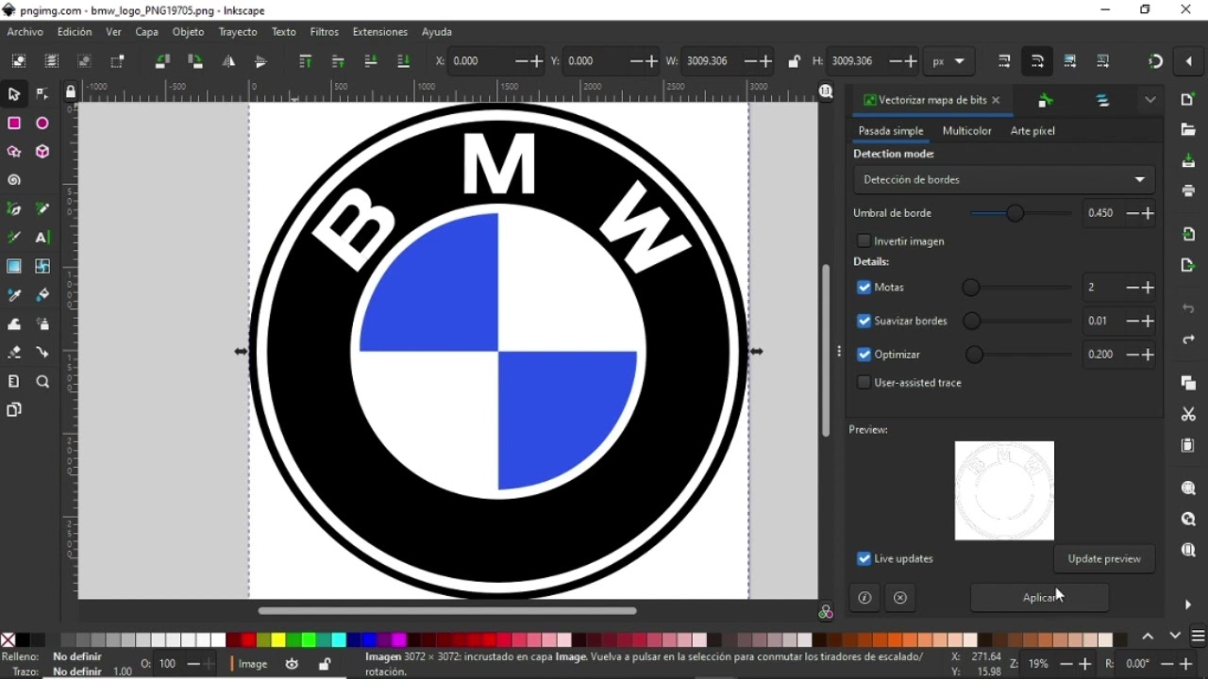
Task: Select the Spiral tool
Action: pyautogui.click(x=14, y=180)
